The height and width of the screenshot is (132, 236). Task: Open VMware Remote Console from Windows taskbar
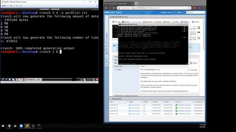27,126
